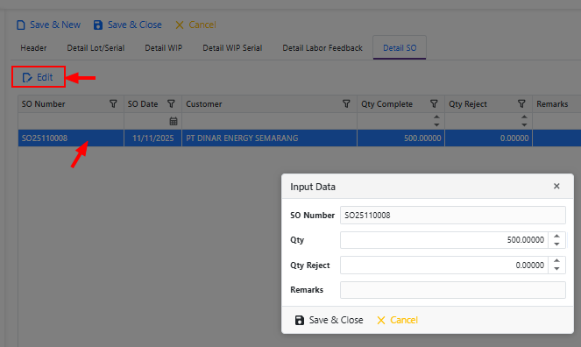Increase the Qty Reject filter value in the grid
This screenshot has height=347, width=581.
(524, 117)
